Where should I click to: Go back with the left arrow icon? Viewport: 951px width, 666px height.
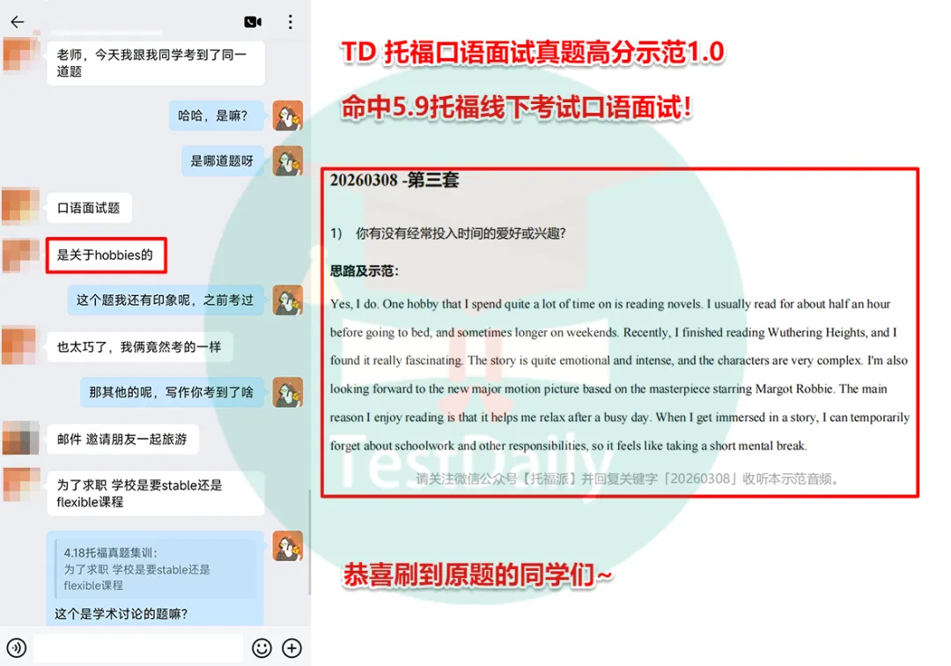click(x=17, y=22)
